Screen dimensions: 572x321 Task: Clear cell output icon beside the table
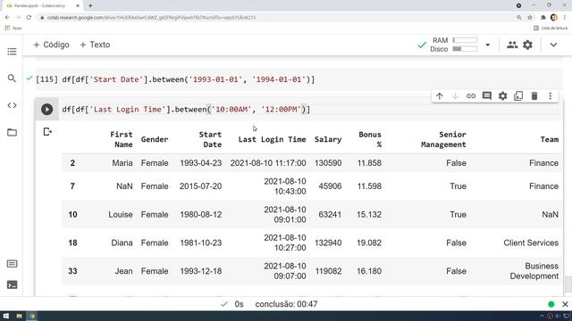(x=47, y=132)
